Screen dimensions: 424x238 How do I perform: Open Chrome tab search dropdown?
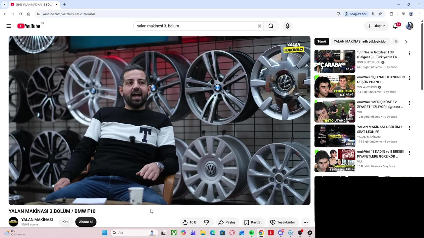[x=4, y=4]
